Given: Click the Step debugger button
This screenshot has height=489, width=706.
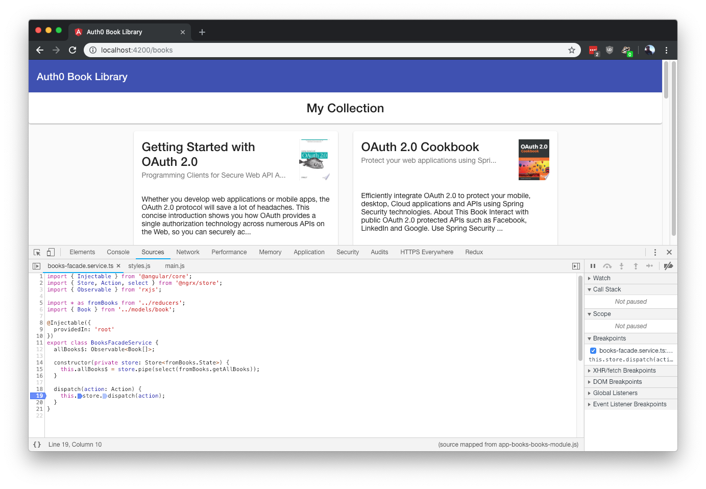Looking at the screenshot, I should (649, 266).
